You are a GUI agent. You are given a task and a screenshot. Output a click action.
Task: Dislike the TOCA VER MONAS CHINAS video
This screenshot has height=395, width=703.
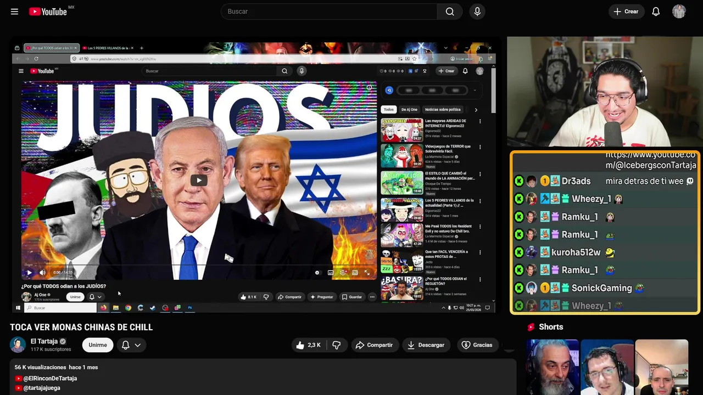tap(337, 345)
